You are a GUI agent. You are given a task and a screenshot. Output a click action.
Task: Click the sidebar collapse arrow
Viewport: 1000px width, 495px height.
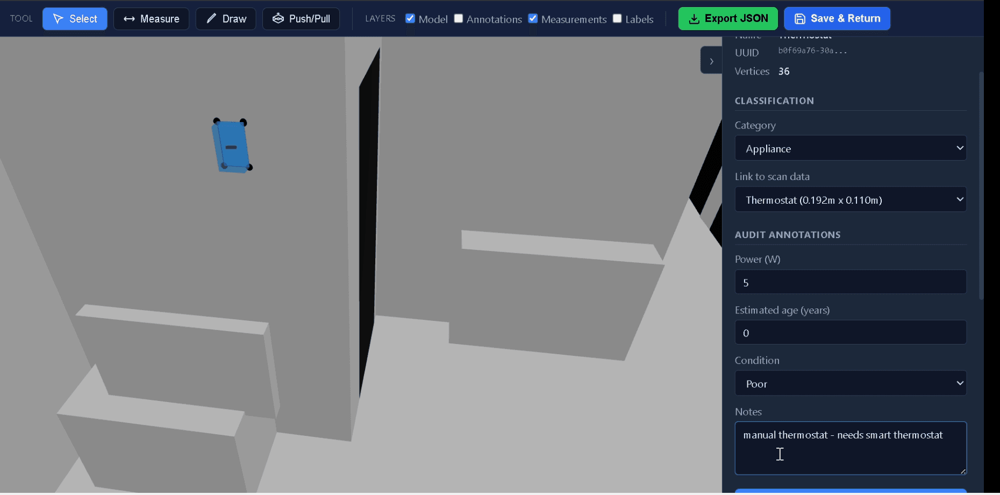(x=711, y=60)
